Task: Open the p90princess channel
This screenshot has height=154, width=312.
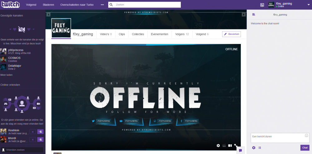Action: click(16, 50)
